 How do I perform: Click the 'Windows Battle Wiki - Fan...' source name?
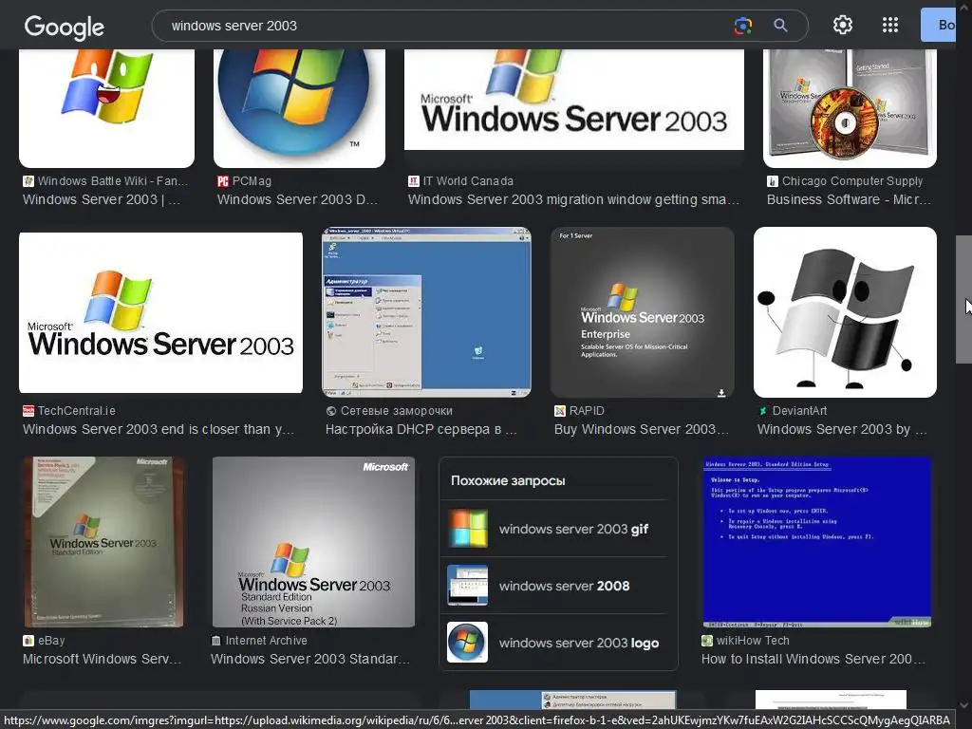[x=113, y=181]
